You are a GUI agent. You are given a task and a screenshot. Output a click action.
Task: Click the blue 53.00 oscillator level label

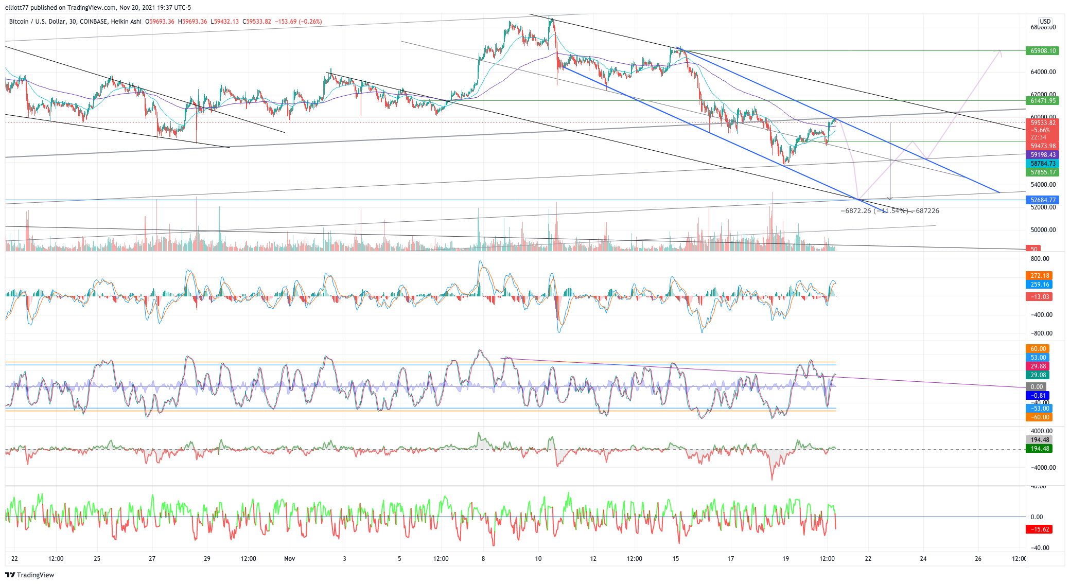[1038, 358]
